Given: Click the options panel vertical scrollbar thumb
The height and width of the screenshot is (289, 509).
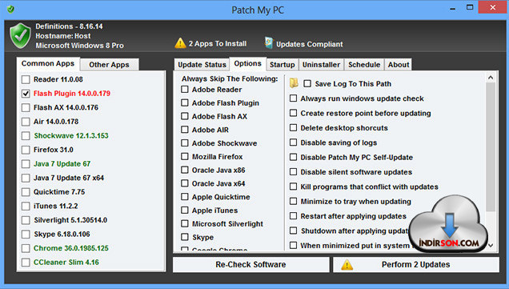Looking at the screenshot, I should tap(491, 147).
